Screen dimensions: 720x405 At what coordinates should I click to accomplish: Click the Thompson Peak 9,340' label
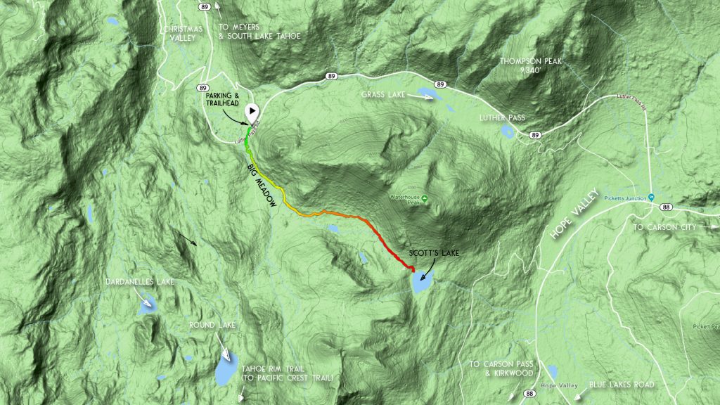click(x=531, y=65)
